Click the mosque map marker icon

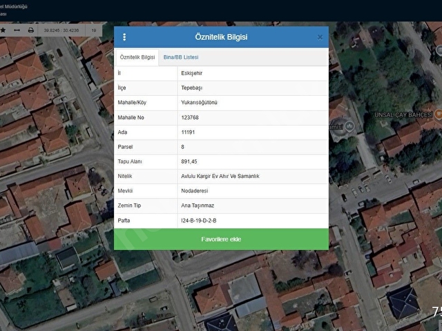click(349, 126)
